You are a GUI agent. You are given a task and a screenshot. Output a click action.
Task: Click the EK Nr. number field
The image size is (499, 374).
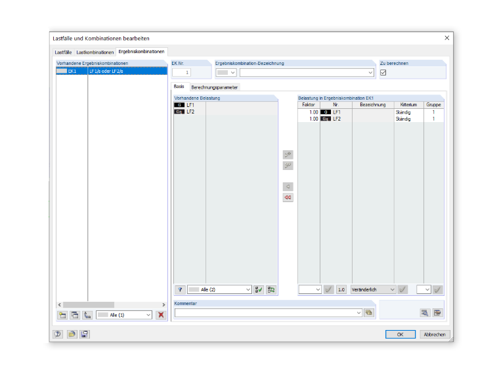(181, 73)
